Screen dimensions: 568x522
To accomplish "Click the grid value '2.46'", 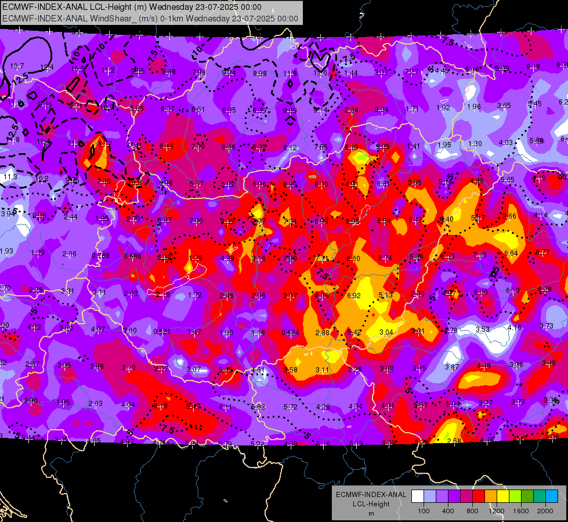I will click(x=226, y=296).
